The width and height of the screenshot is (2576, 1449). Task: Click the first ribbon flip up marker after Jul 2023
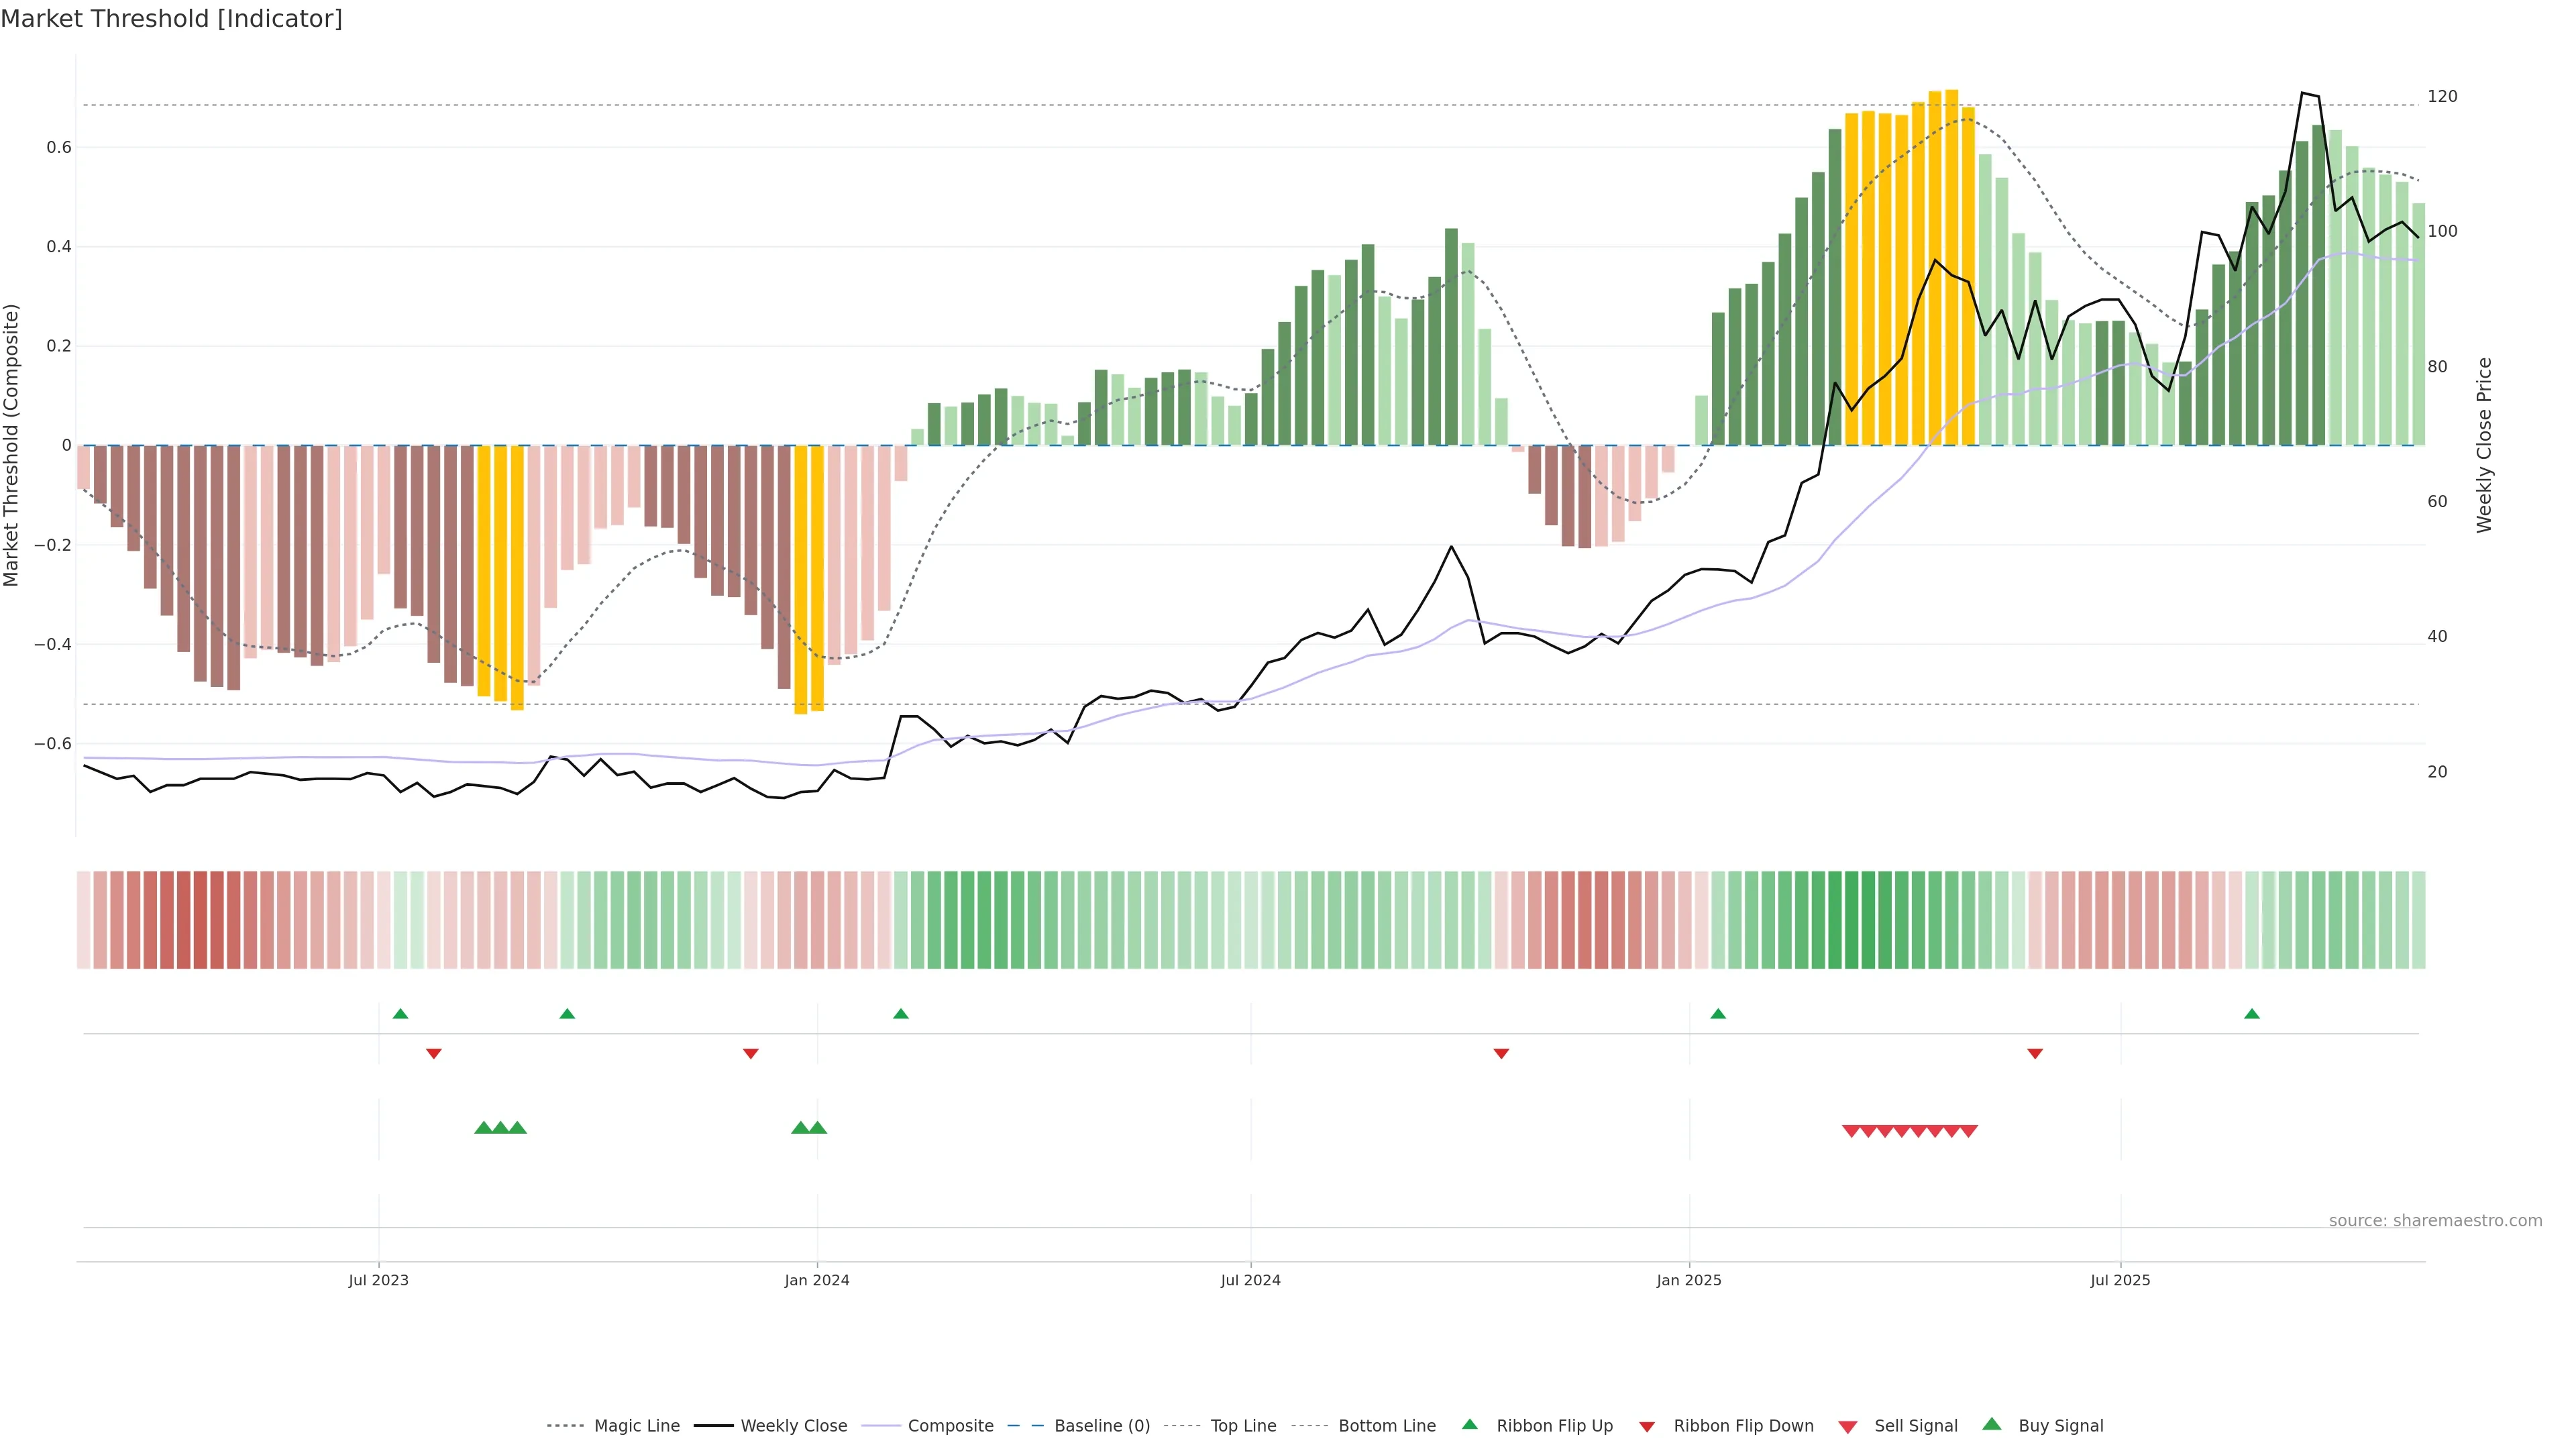(401, 1014)
